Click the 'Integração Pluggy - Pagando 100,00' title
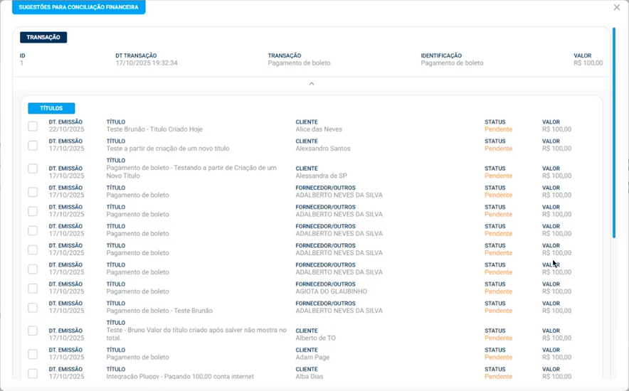Screen dimensions: 629x391 pyautogui.click(x=179, y=377)
